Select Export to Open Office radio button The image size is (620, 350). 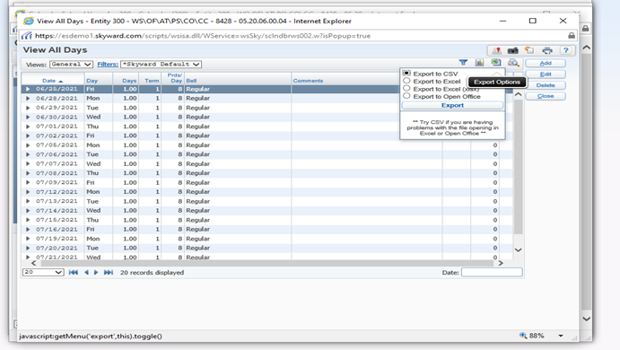[x=406, y=96]
